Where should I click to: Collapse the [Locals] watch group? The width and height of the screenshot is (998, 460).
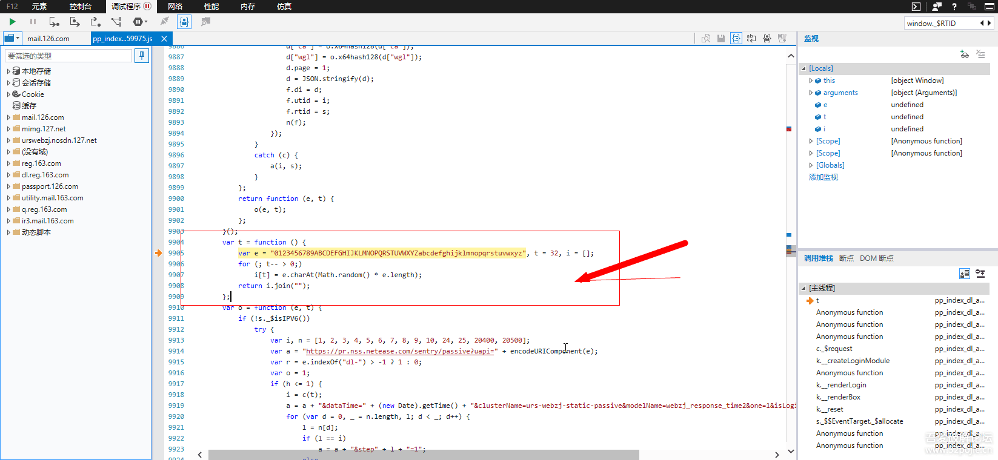pos(803,68)
